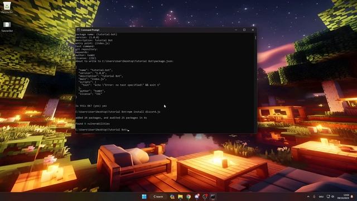
Task: Click the '"main": "index.js"' JSON line
Action: pos(93,79)
